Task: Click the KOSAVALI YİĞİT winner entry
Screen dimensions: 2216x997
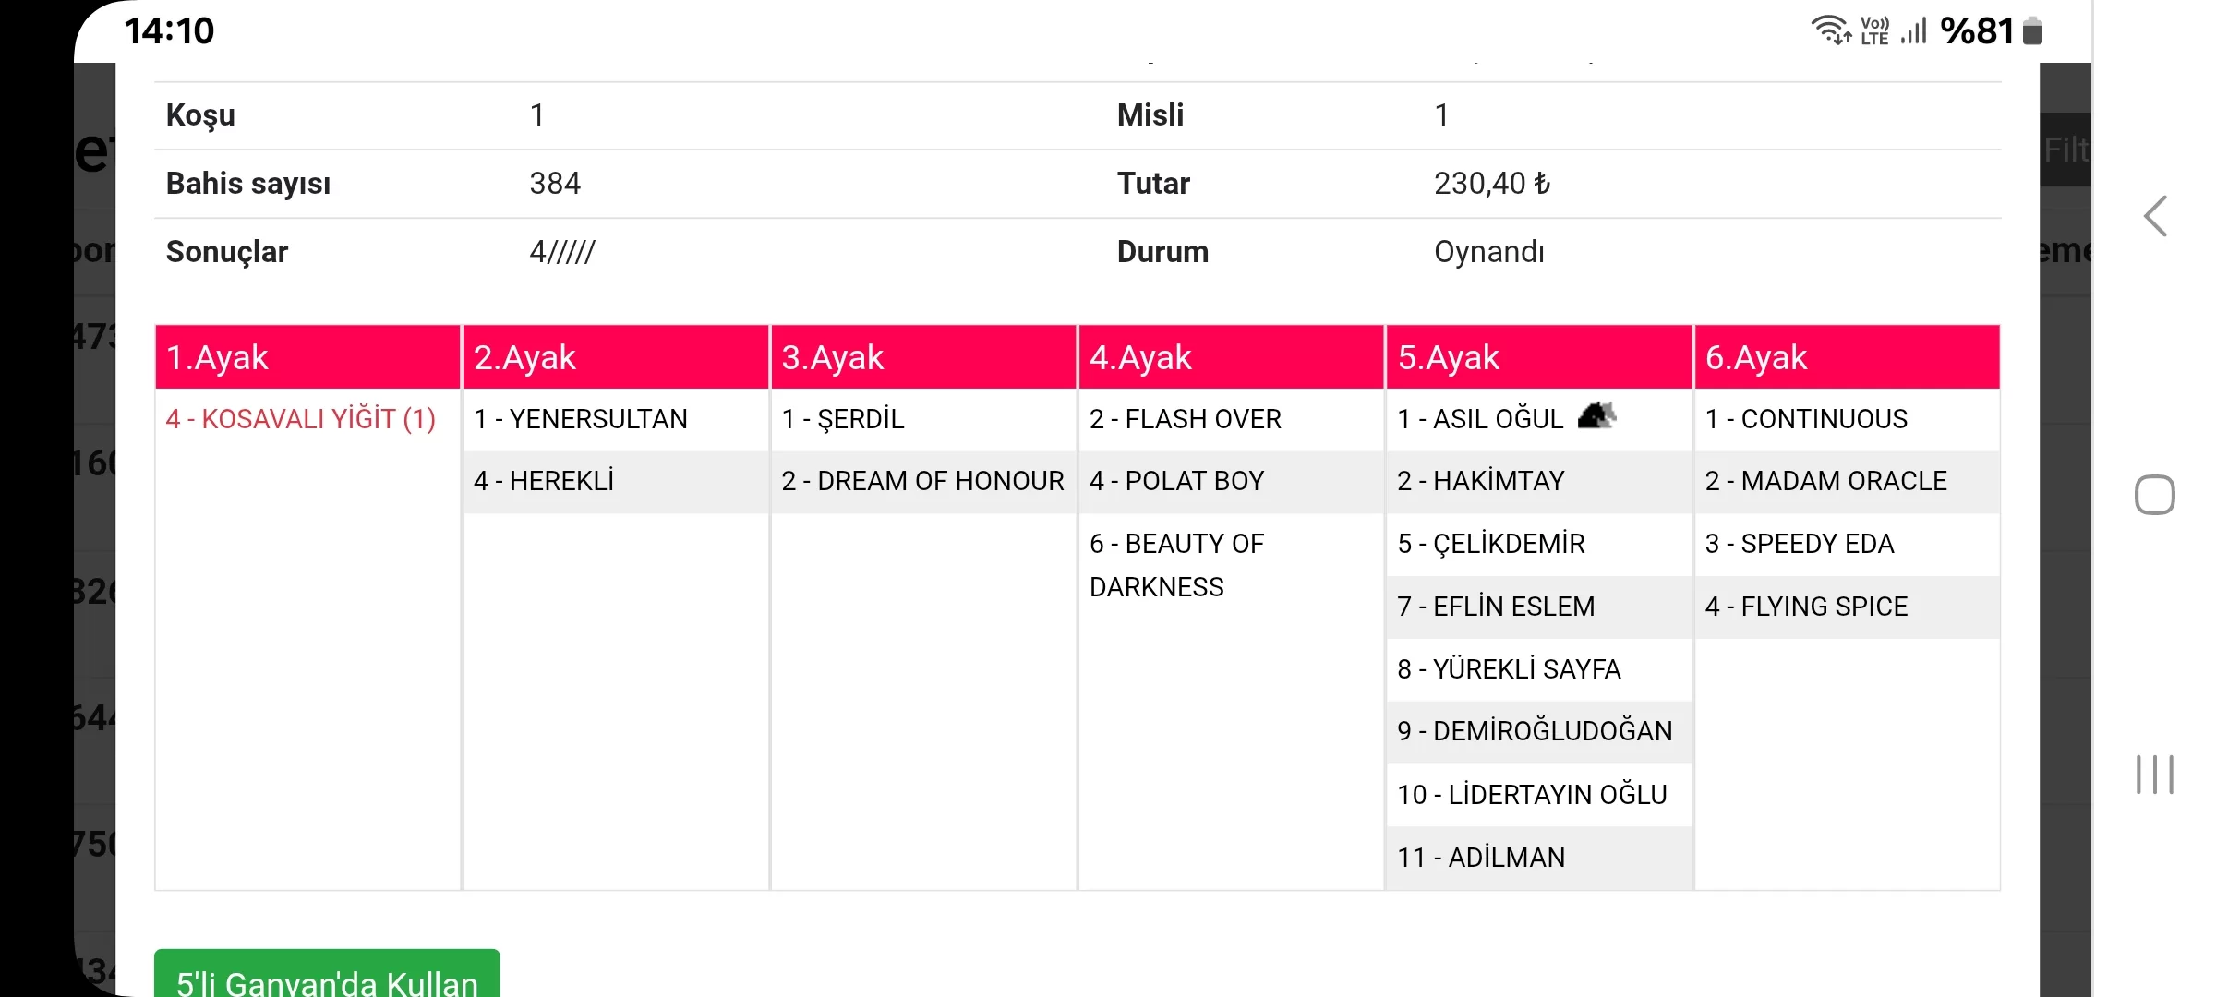Action: click(x=300, y=419)
